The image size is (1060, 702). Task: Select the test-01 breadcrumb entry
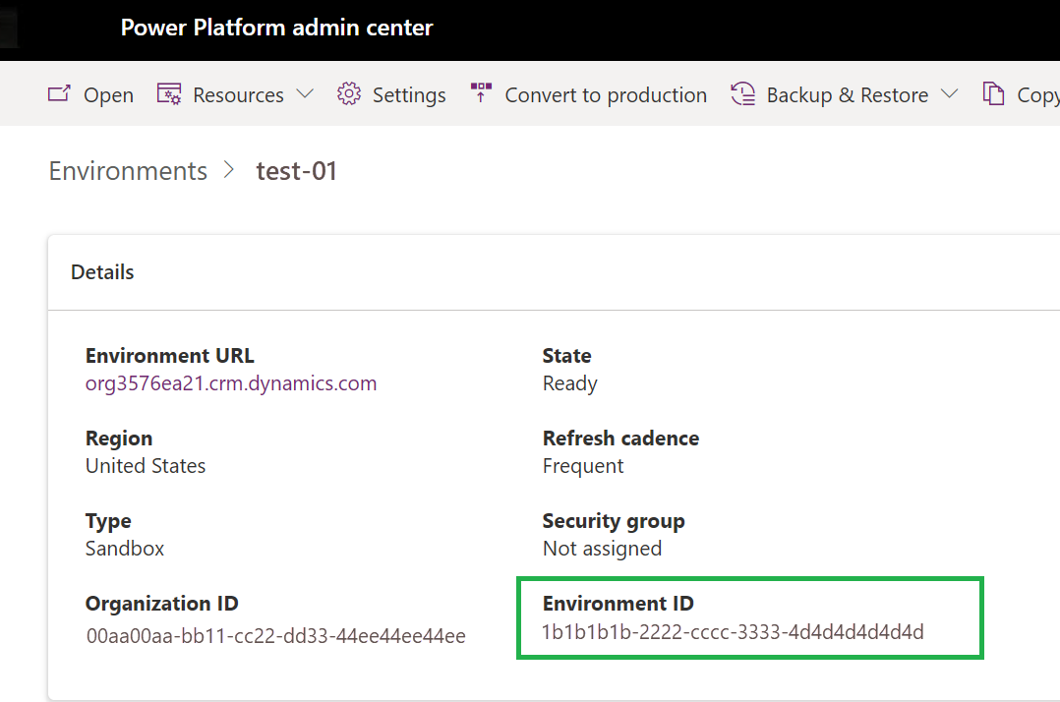pos(297,170)
